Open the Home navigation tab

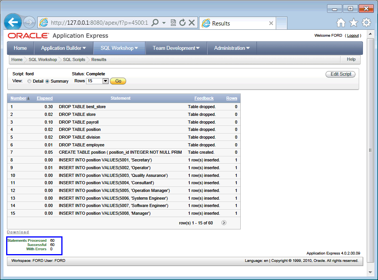(x=20, y=48)
